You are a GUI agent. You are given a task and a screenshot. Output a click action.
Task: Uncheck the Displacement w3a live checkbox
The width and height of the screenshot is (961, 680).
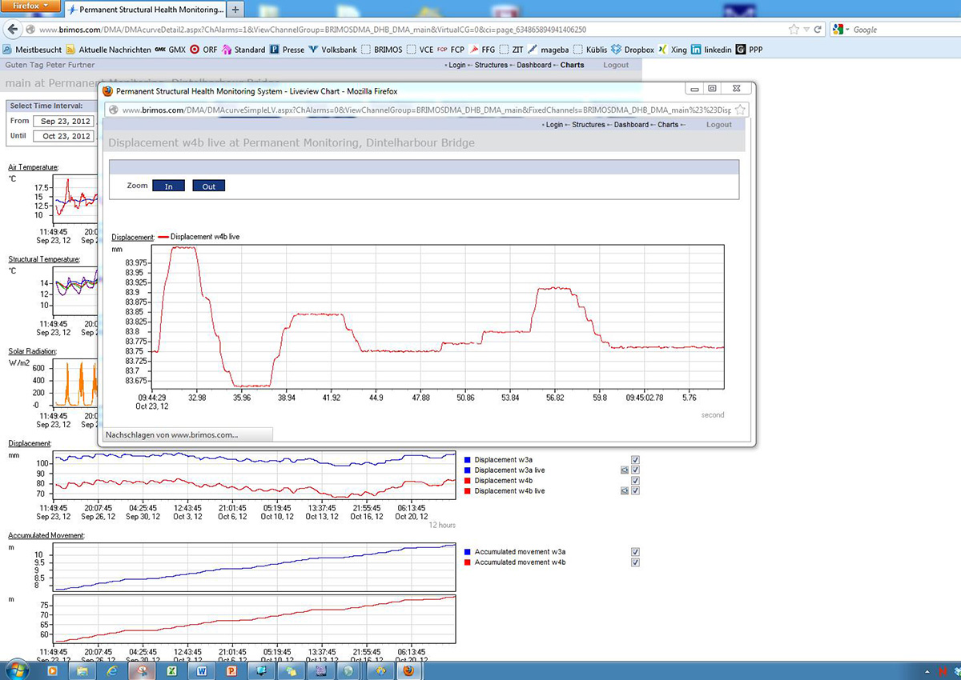tap(635, 470)
